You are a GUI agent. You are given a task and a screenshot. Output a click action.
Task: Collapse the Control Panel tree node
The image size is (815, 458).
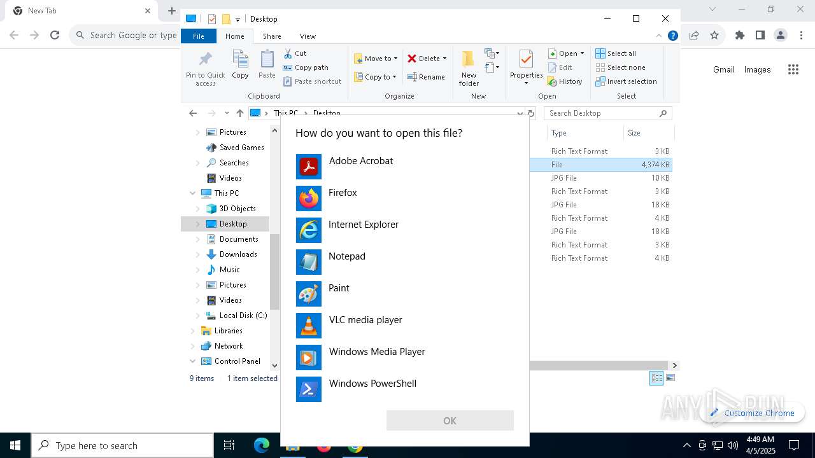pos(193,361)
